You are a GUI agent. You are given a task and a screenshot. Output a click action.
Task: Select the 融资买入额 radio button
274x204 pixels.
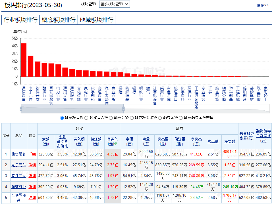tap(87, 118)
